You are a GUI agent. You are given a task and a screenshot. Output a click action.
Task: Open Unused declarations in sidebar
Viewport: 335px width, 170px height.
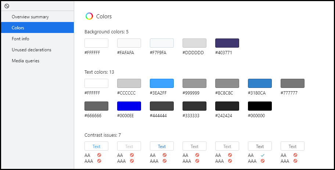[x=37, y=49]
